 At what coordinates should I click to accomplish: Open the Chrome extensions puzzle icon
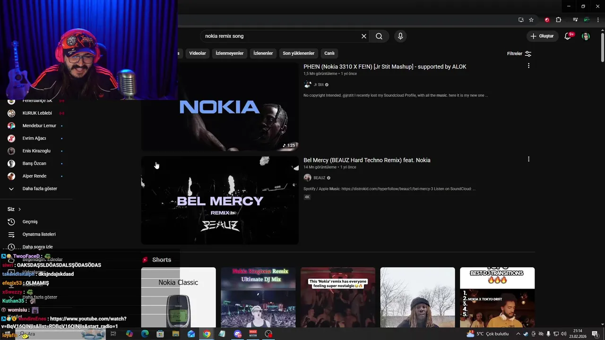[x=559, y=20]
